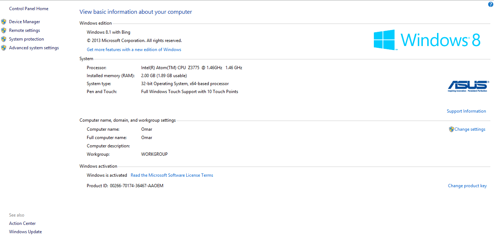Go to Control Panel Home

[29, 9]
